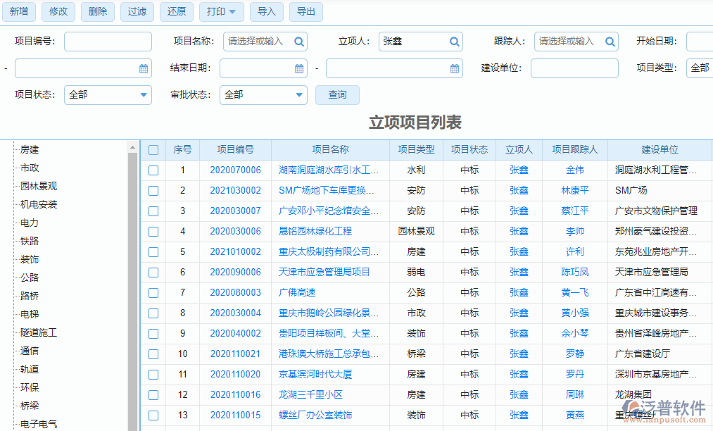Viewport: 713px width, 431px height.
Task: Click the magnifier icon beside 项目名称 field
Action: [x=298, y=42]
